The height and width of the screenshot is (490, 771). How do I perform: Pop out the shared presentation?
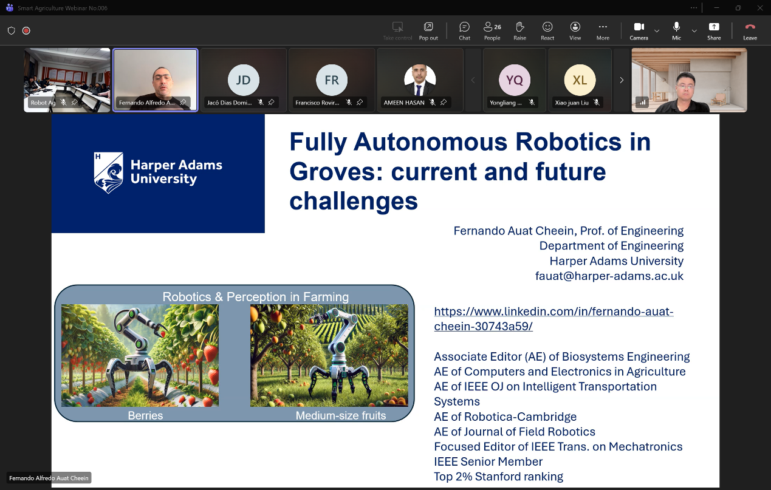pos(428,30)
